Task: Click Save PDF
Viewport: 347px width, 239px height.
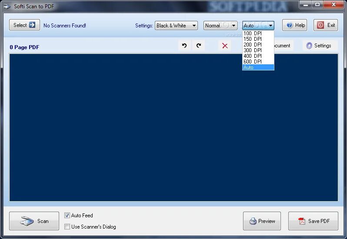Action: (x=313, y=221)
